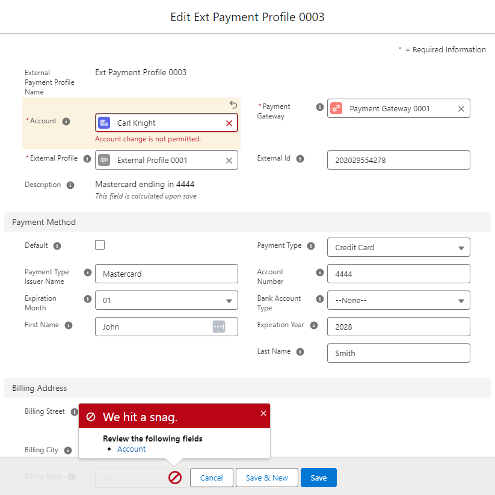Viewport: 495px width, 495px height.
Task: Open the Bank Account Type dropdown
Action: click(398, 301)
